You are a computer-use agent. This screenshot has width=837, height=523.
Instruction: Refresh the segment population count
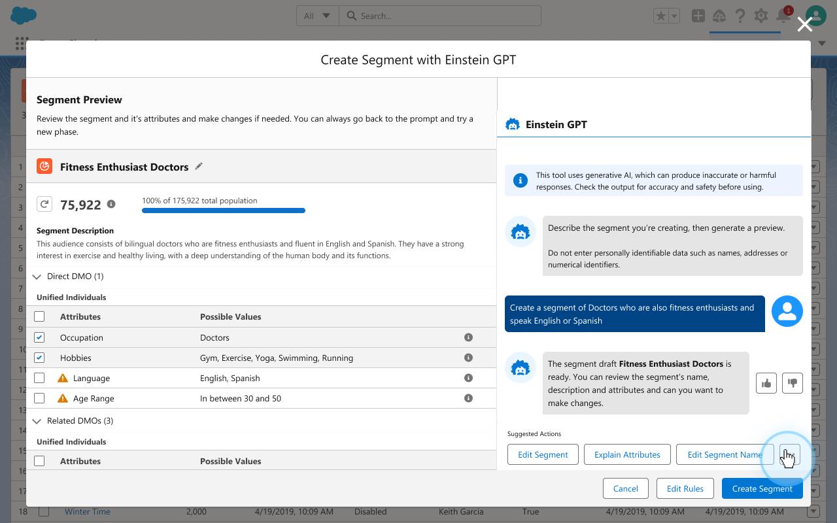44,204
